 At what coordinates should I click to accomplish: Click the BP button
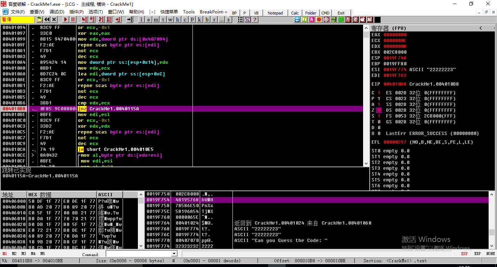(234, 13)
